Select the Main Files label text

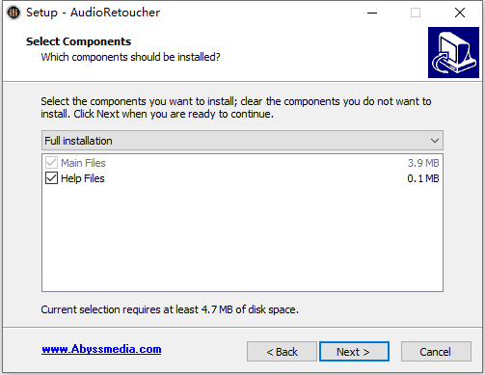tap(83, 163)
